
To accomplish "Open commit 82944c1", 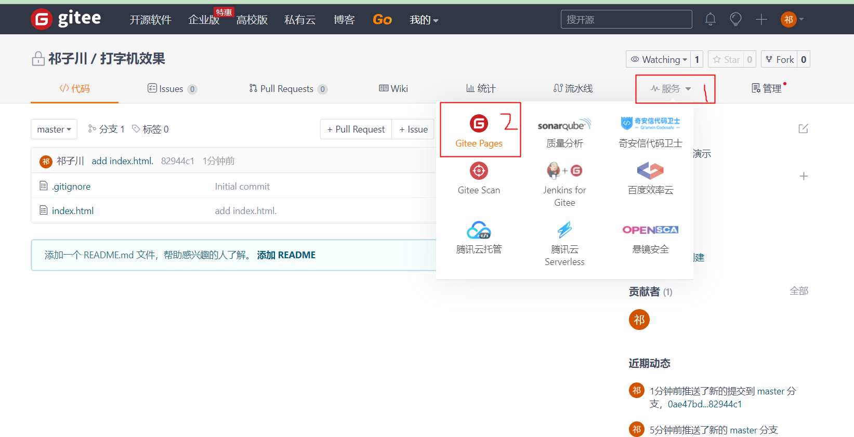I will point(178,161).
